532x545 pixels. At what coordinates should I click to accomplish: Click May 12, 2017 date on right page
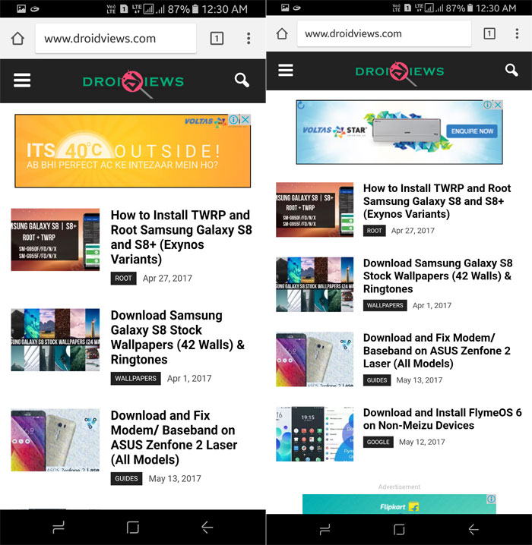(x=422, y=442)
